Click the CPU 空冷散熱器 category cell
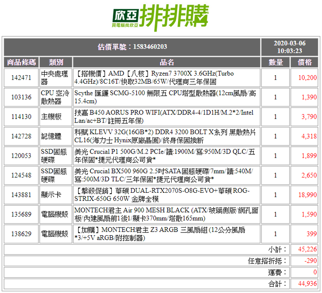 [x=56, y=97]
